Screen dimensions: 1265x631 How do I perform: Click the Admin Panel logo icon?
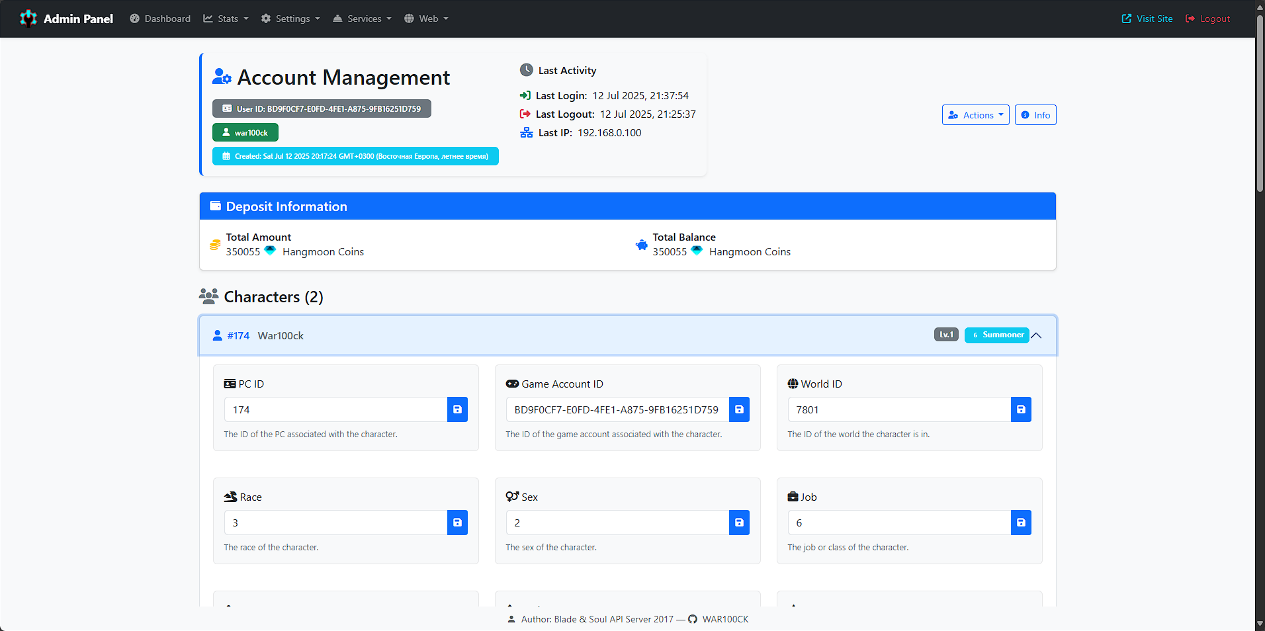(28, 19)
